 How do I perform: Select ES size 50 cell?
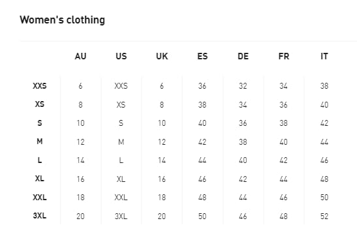click(x=202, y=216)
